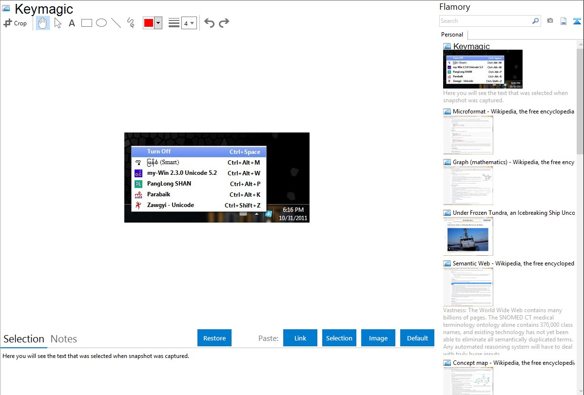Switch to the Selection tab

coord(24,339)
